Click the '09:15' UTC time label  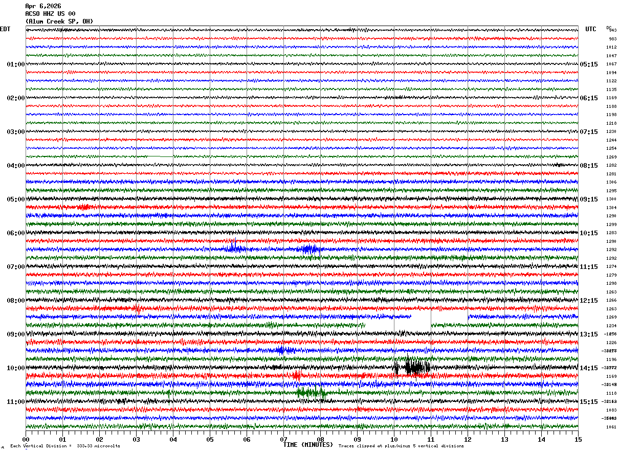click(x=589, y=199)
